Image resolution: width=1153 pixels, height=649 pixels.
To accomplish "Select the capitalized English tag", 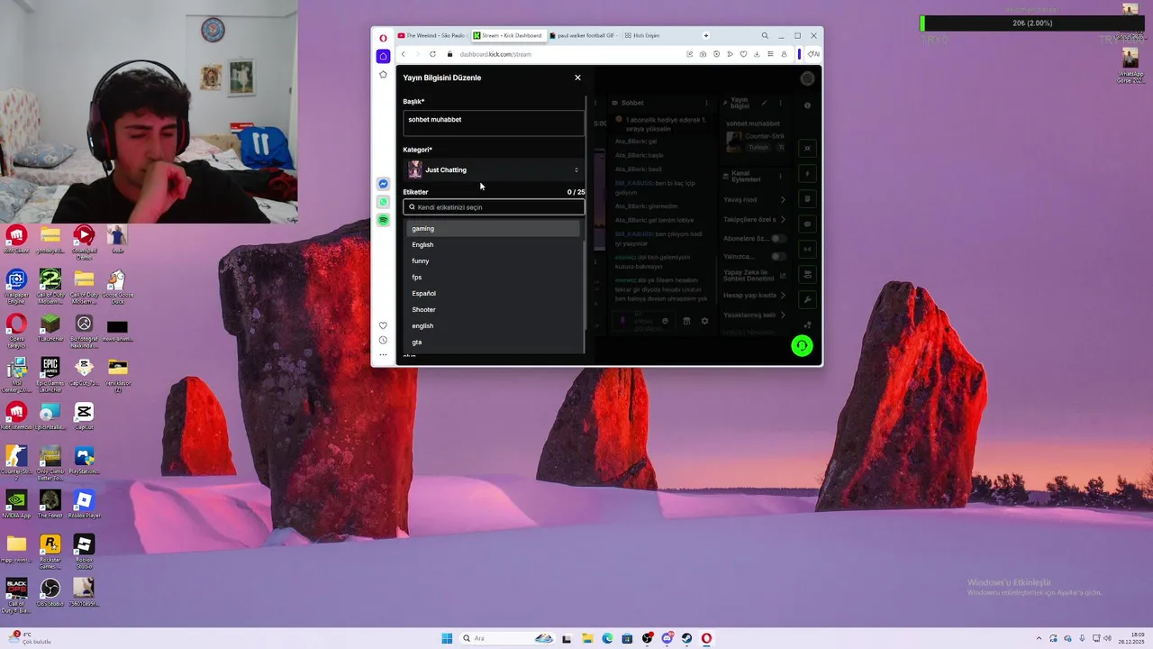I will pyautogui.click(x=492, y=245).
